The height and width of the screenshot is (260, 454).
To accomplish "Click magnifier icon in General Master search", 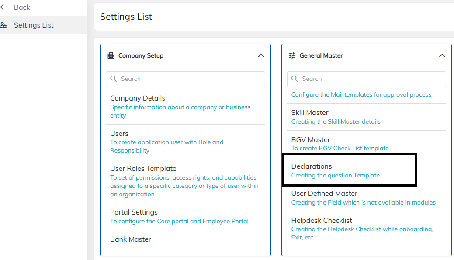I will point(295,79).
